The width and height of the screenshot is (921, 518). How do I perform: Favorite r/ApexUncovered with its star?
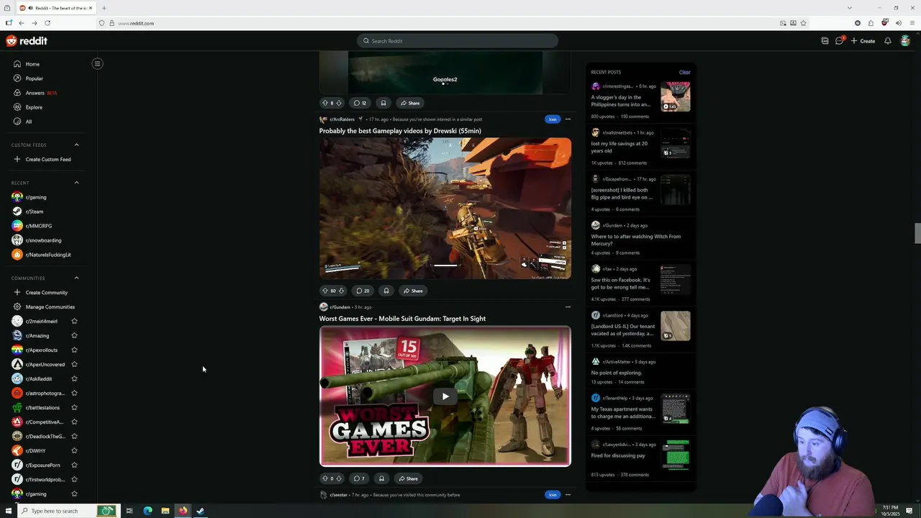pos(74,365)
